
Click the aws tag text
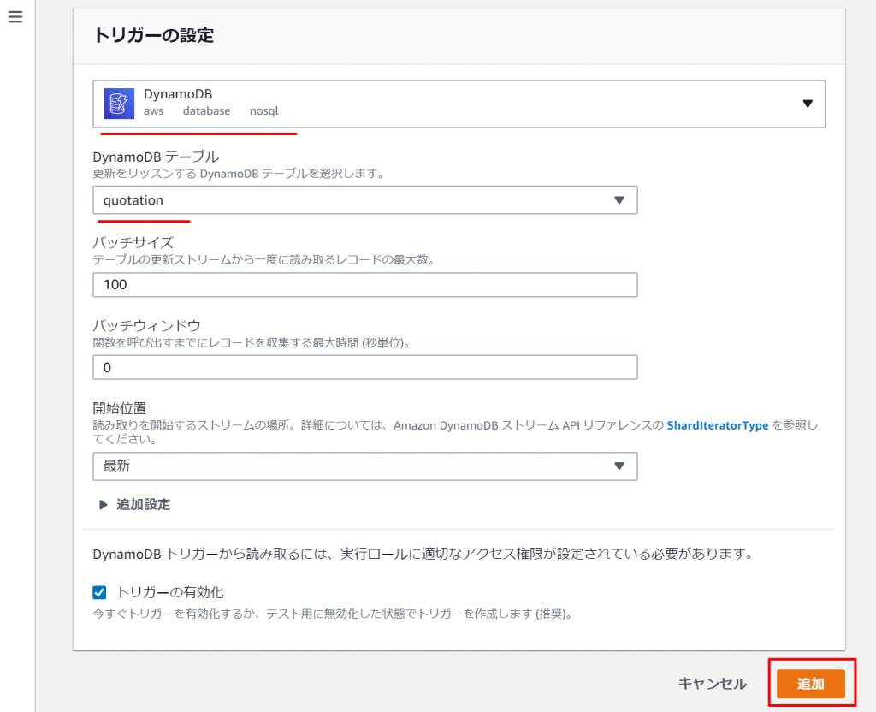[x=154, y=110]
